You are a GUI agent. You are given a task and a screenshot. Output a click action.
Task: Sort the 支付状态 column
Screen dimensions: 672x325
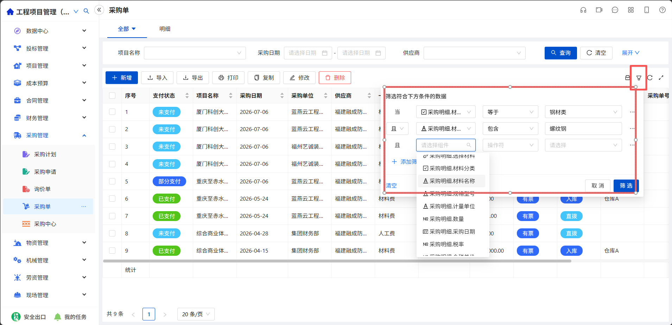tap(187, 96)
